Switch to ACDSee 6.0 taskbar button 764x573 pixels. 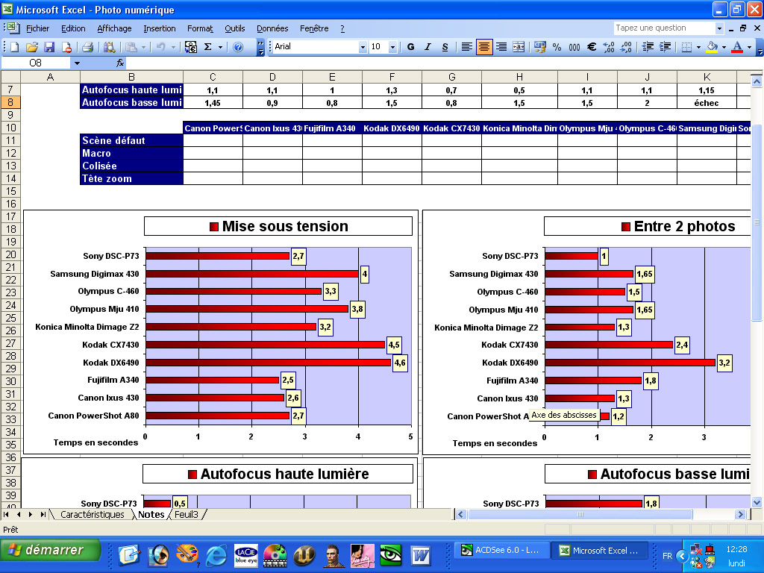[x=501, y=550]
